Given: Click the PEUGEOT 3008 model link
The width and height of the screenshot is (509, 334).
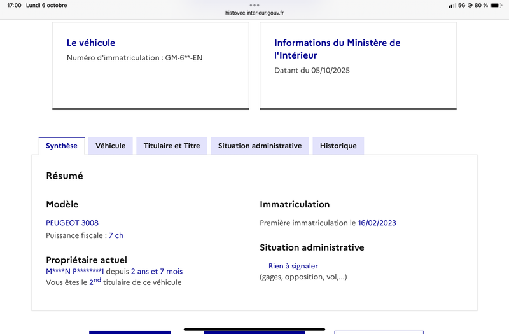Looking at the screenshot, I should (72, 223).
